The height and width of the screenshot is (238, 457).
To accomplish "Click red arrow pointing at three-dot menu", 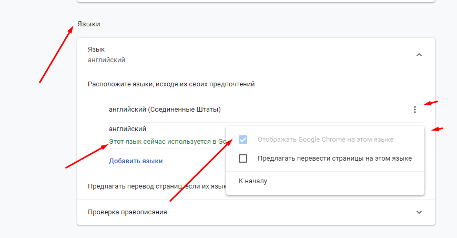I will (431, 102).
